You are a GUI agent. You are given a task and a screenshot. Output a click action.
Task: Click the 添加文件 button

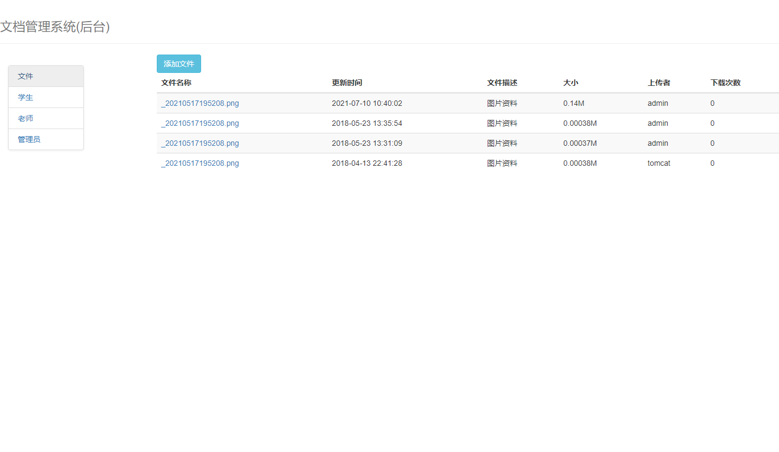[178, 64]
